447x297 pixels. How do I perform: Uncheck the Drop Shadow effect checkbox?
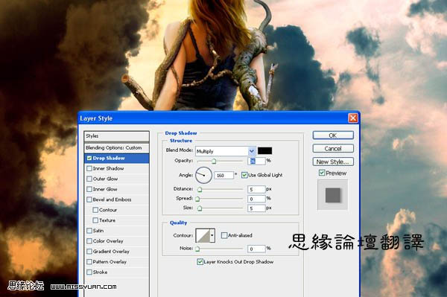click(x=89, y=158)
